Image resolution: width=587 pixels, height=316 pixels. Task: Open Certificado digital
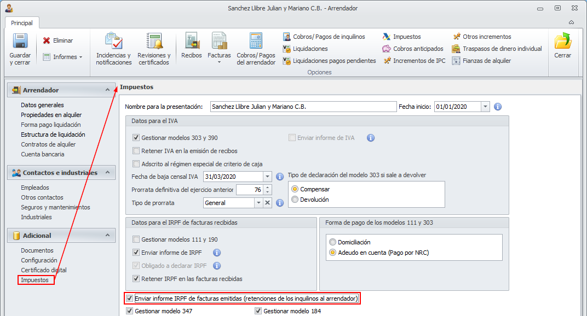(x=44, y=270)
